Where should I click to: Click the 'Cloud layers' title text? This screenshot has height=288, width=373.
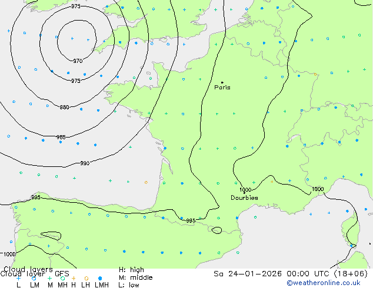click(x=28, y=269)
